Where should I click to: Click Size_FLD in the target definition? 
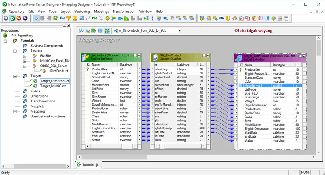pos(251,93)
